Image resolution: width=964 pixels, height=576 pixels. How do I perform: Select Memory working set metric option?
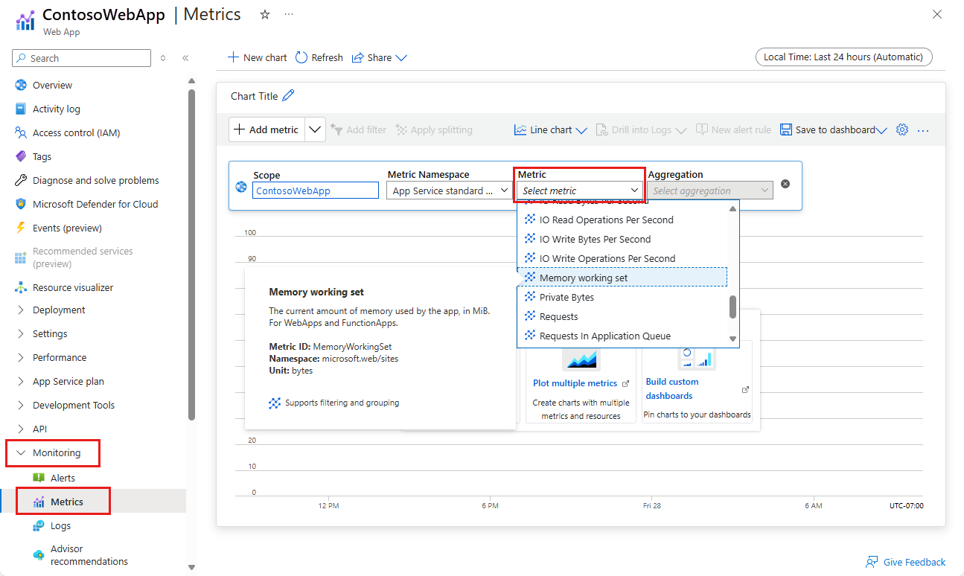coord(584,278)
